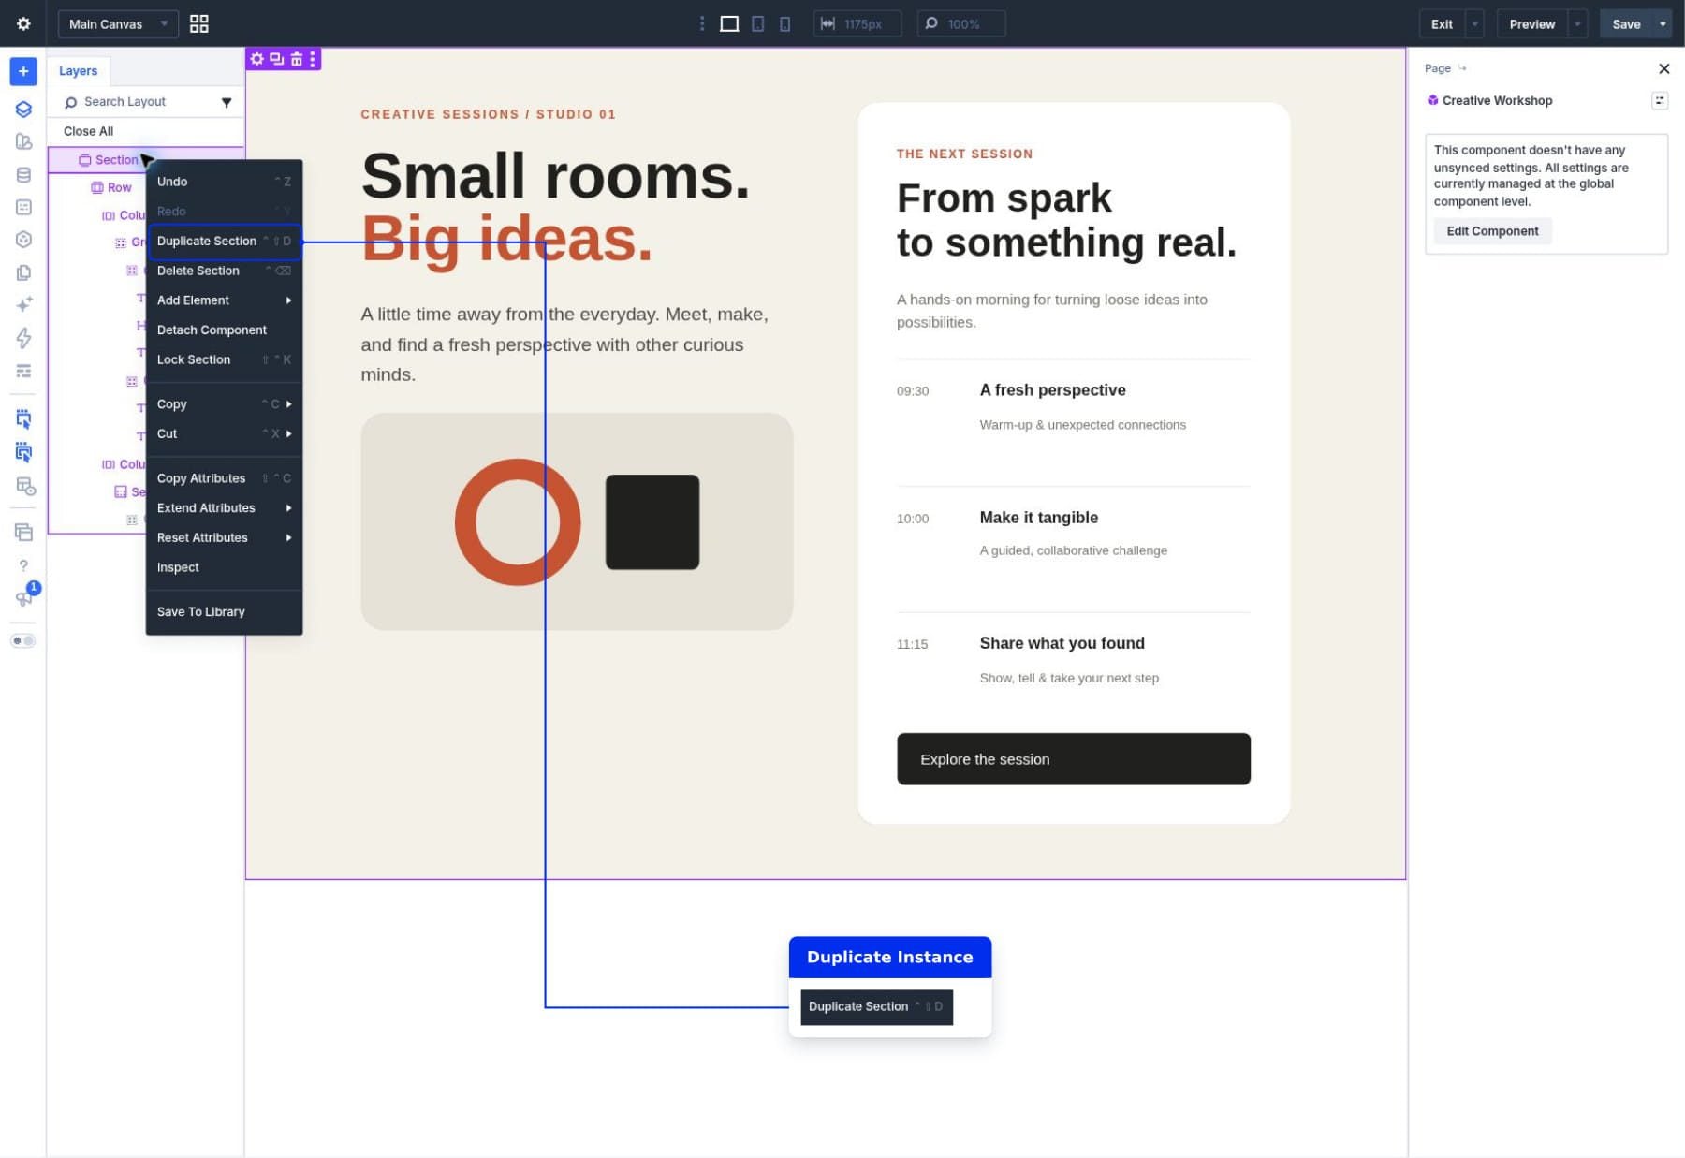Open the vertical dots before device icons
The height and width of the screenshot is (1158, 1685).
[x=701, y=23]
